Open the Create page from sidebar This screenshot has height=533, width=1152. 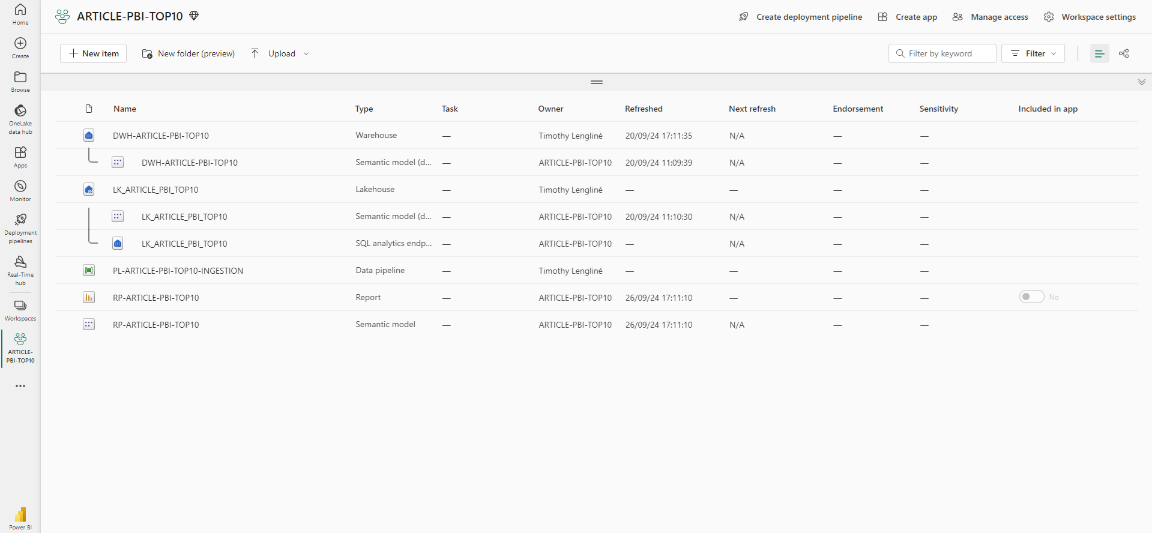(20, 48)
